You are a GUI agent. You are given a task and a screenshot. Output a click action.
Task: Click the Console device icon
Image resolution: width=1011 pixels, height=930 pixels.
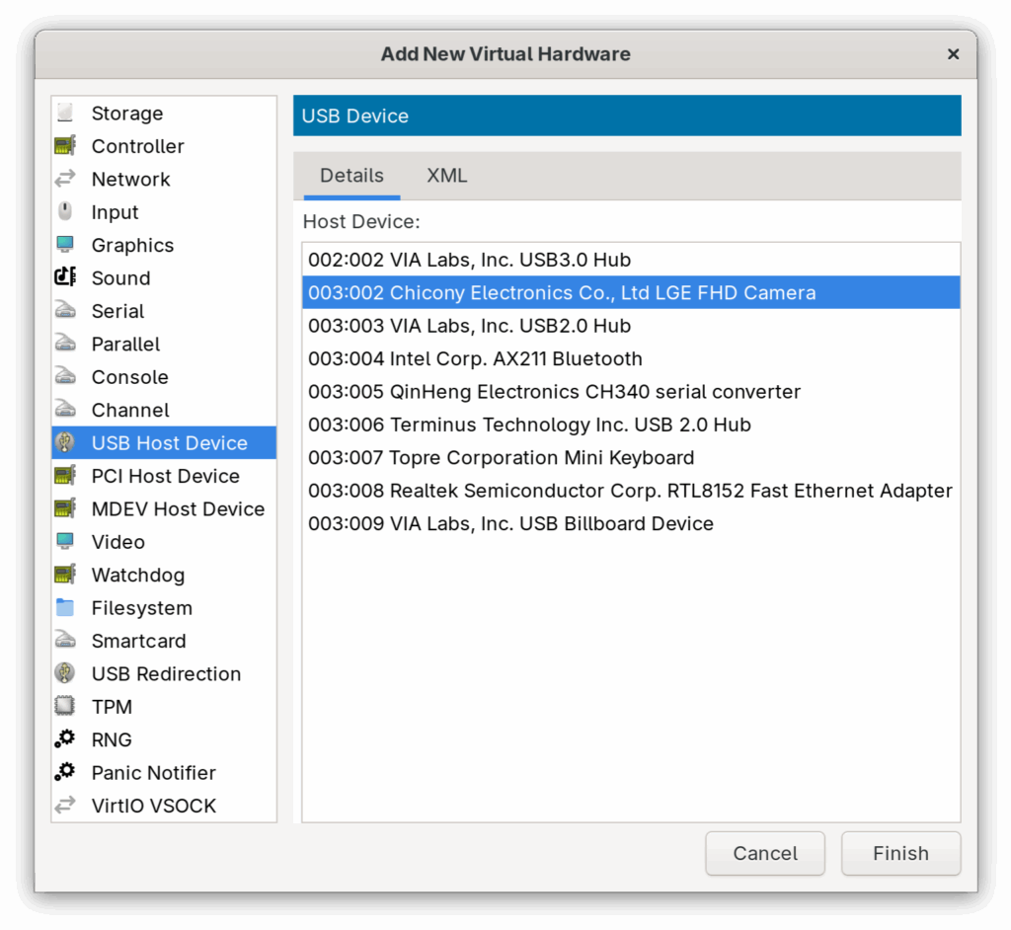65,376
